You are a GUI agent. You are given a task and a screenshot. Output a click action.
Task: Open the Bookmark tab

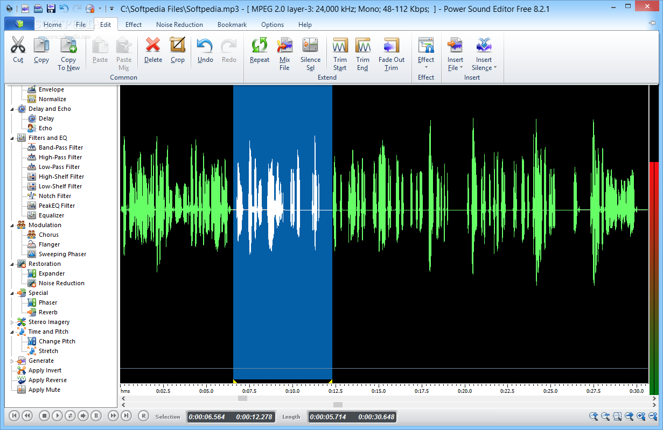tap(232, 24)
